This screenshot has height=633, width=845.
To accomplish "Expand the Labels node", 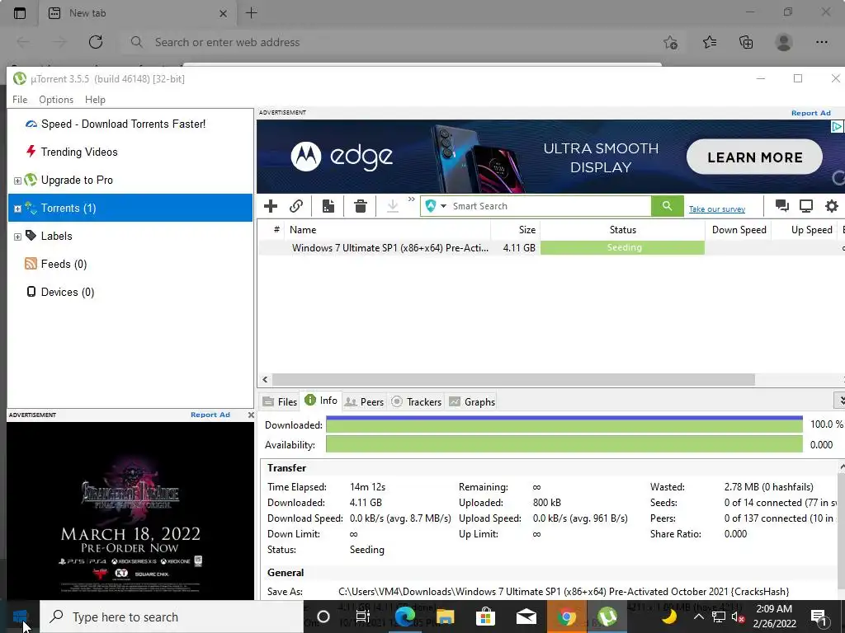I will click(x=17, y=237).
